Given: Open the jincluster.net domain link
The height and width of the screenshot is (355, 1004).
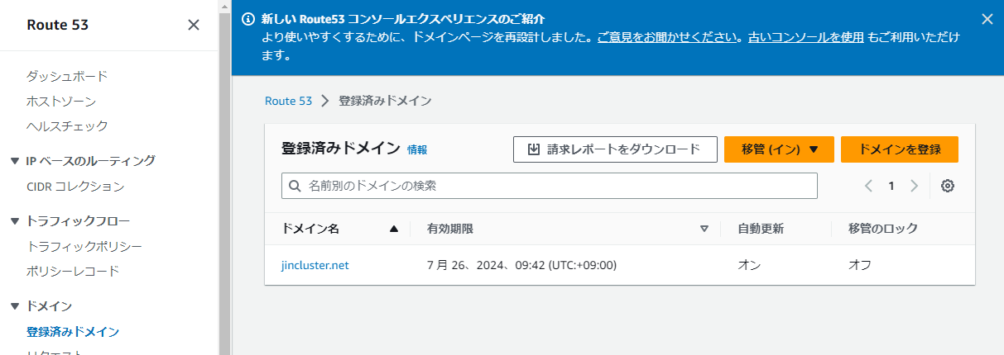Looking at the screenshot, I should coord(315,265).
